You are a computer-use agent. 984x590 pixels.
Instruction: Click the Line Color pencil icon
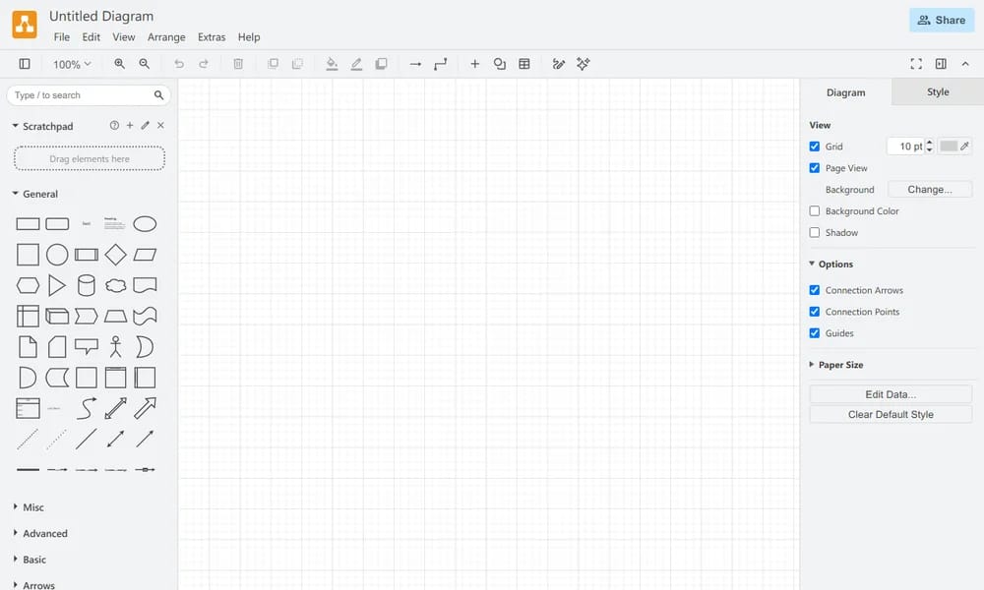(356, 64)
